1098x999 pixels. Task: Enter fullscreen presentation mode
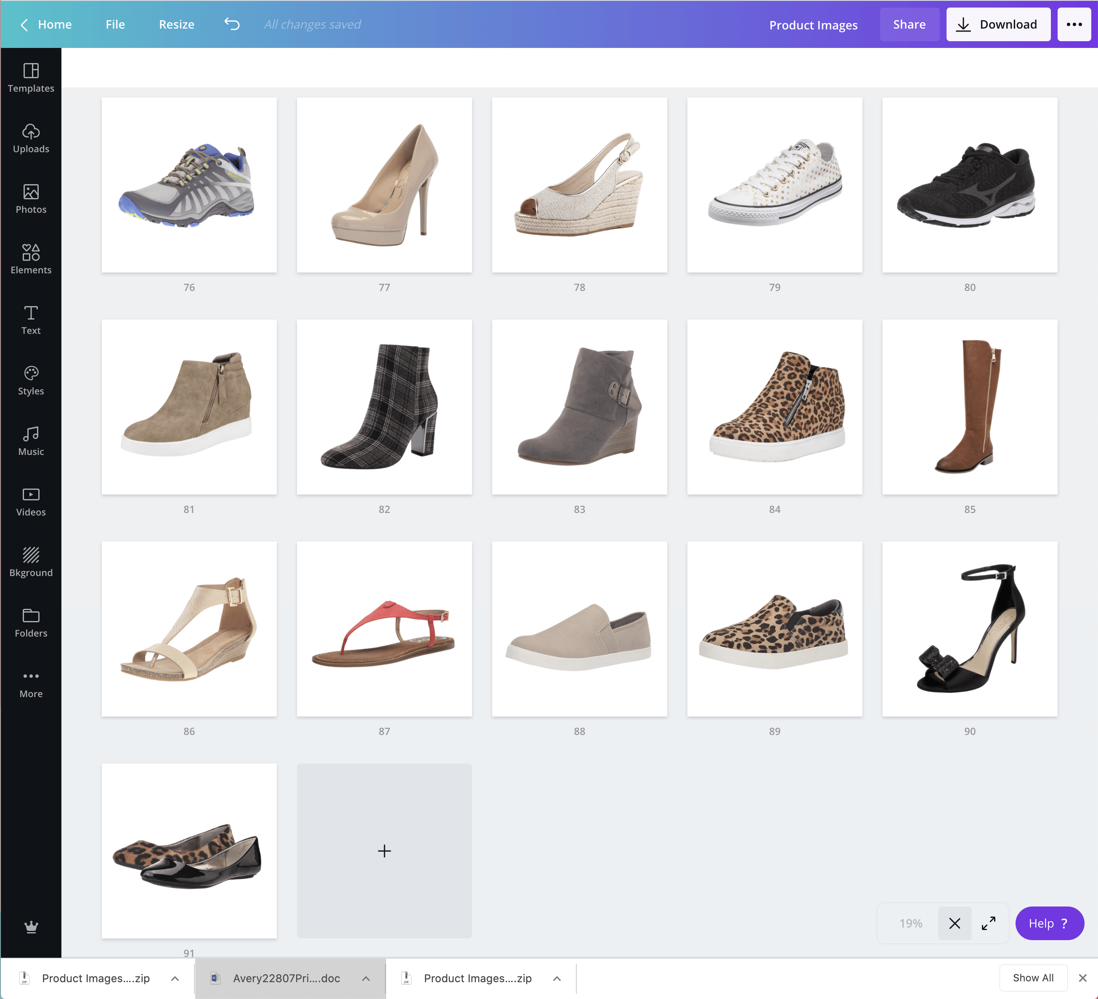989,923
